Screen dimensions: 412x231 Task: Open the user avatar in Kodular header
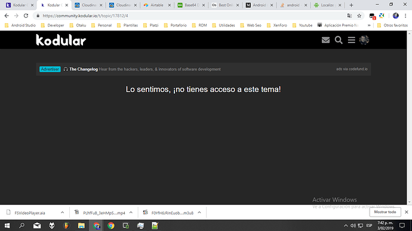[x=364, y=40]
